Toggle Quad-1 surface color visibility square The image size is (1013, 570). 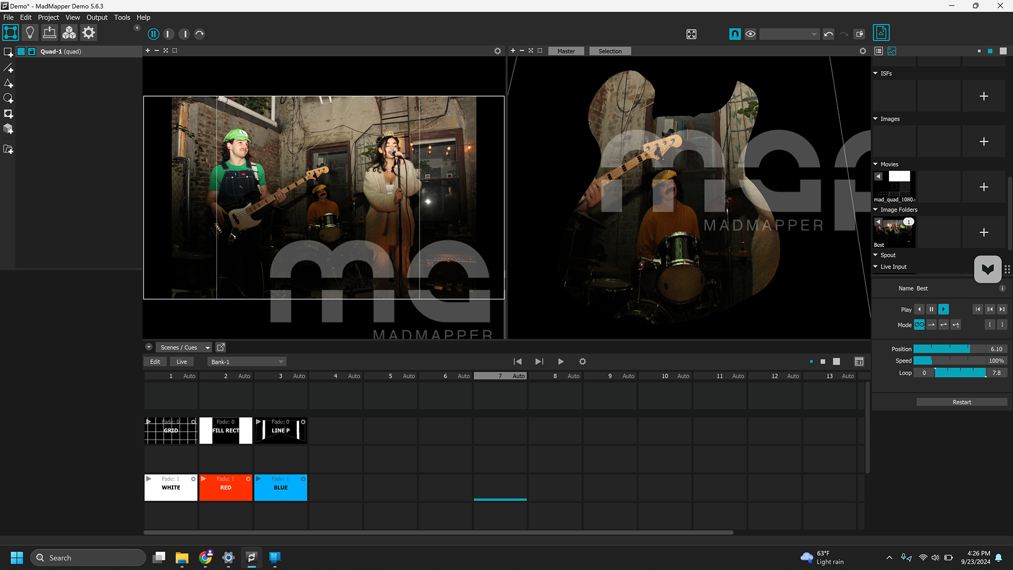tap(21, 51)
